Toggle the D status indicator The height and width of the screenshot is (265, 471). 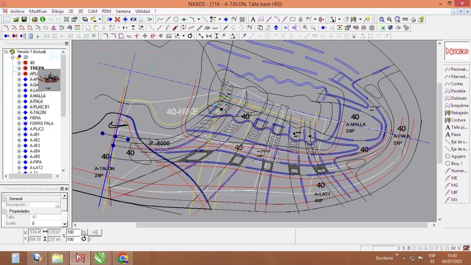click(x=409, y=248)
